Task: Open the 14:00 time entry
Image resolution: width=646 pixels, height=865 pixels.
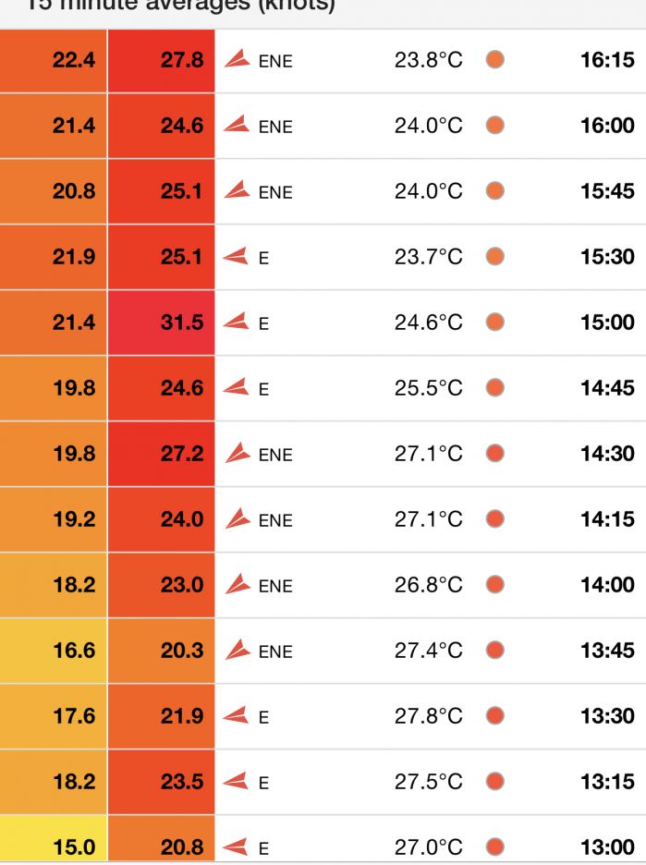Action: tap(607, 585)
